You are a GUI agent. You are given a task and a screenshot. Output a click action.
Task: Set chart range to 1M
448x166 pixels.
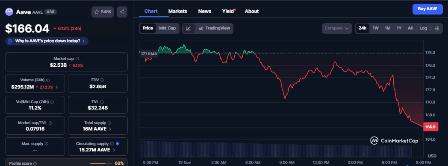[387, 28]
